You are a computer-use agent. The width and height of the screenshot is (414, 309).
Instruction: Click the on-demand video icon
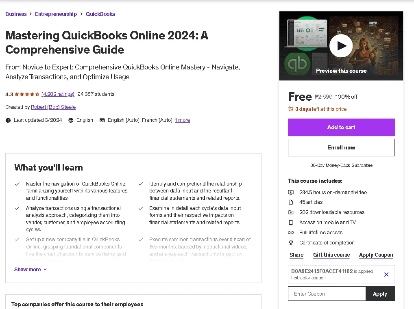[291, 192]
